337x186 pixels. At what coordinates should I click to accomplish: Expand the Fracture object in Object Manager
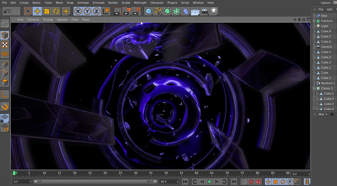pyautogui.click(x=315, y=21)
